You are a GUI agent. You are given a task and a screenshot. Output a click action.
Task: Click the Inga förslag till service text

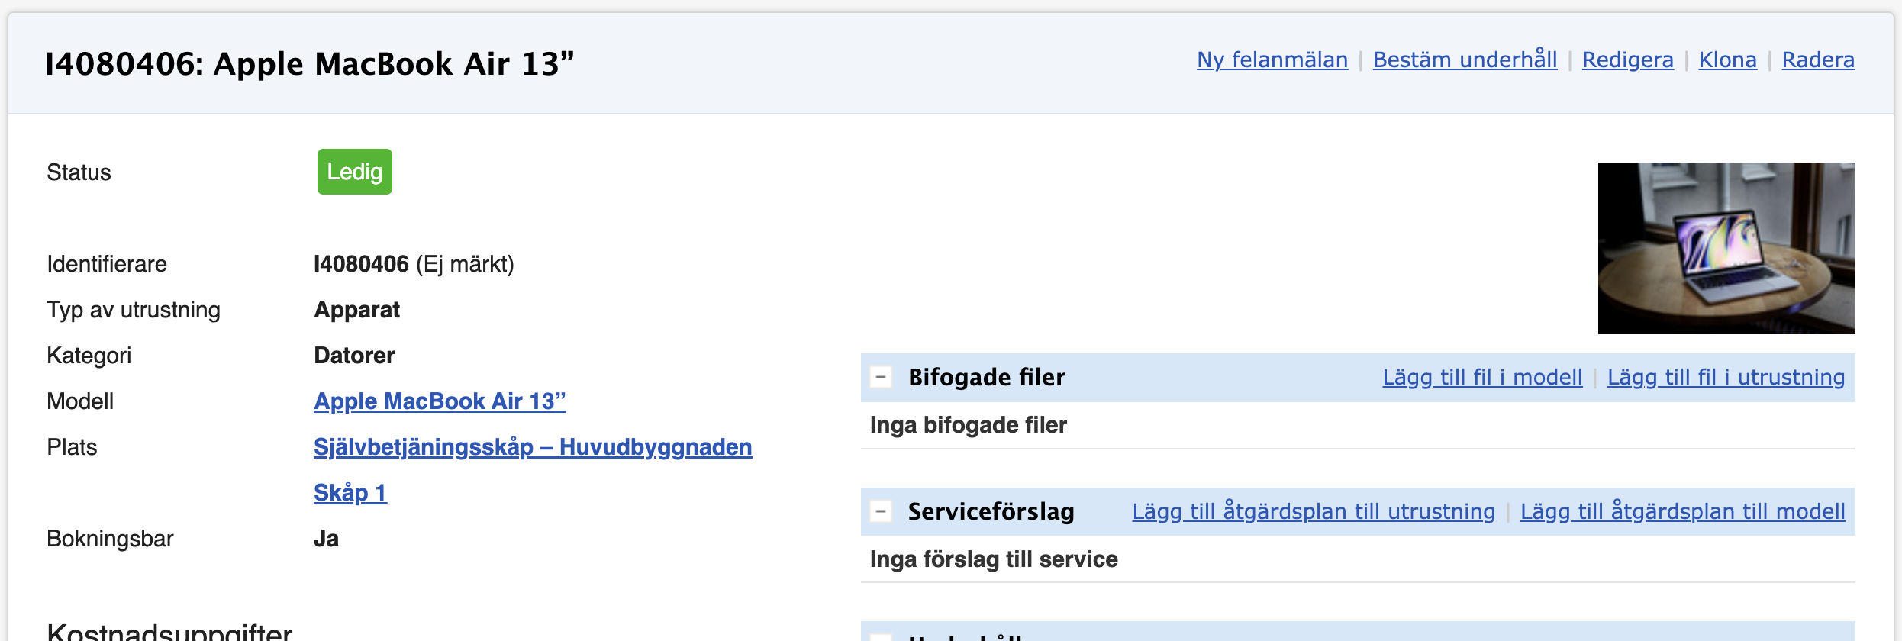pos(994,559)
